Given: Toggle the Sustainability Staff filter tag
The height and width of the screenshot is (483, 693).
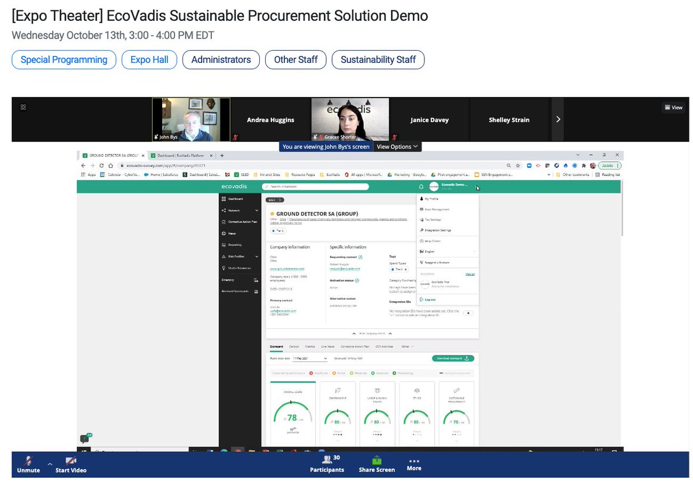Looking at the screenshot, I should [x=378, y=60].
